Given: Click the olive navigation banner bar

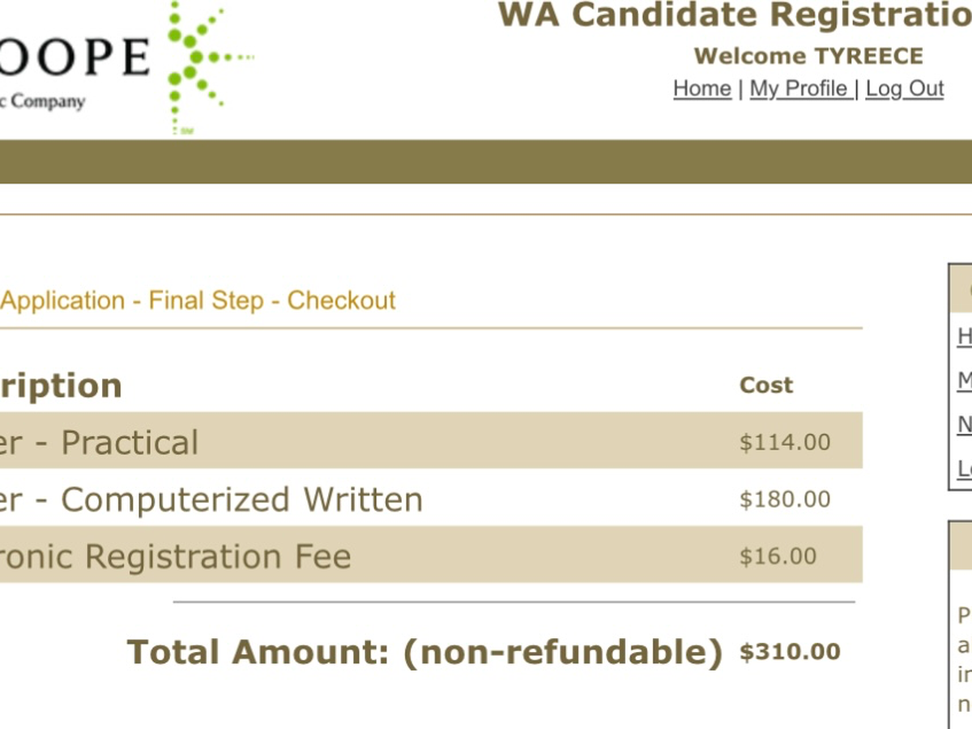Looking at the screenshot, I should coord(486,161).
